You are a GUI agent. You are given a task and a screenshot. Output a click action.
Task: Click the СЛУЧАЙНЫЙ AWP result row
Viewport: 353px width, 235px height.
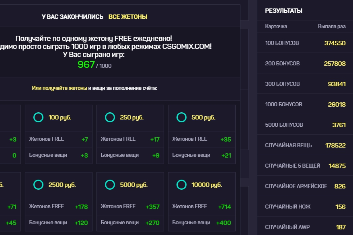(305, 227)
